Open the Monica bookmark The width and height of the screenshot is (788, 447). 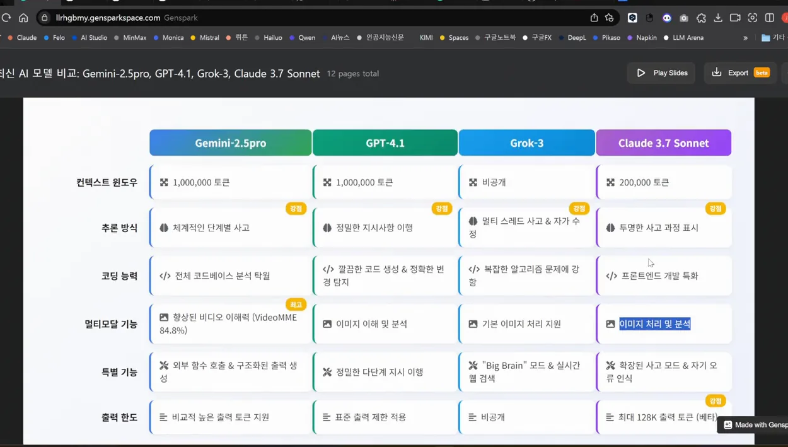pos(168,38)
